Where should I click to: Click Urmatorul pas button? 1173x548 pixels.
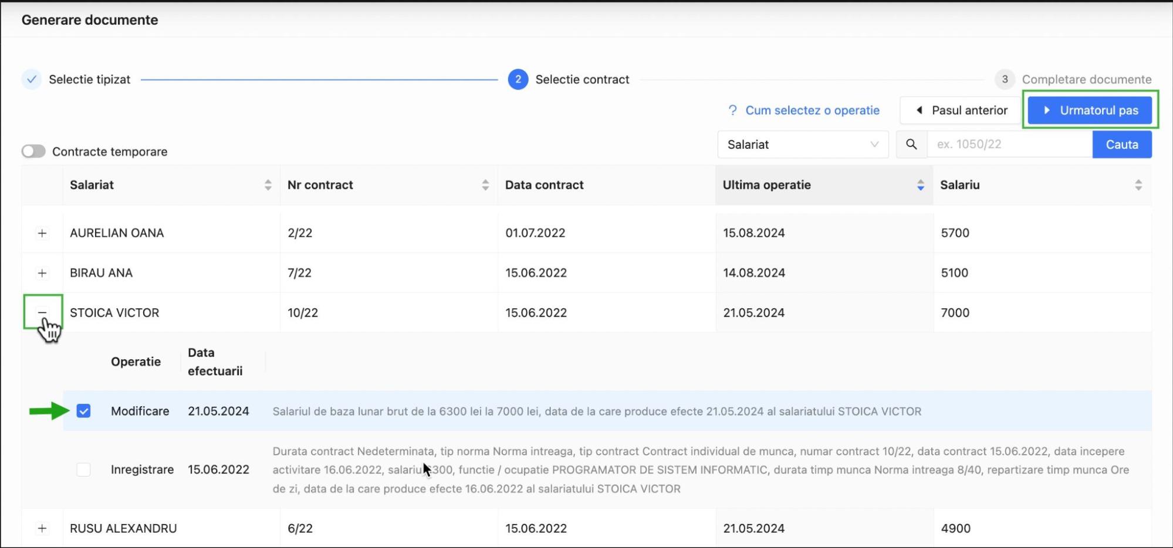pos(1090,110)
